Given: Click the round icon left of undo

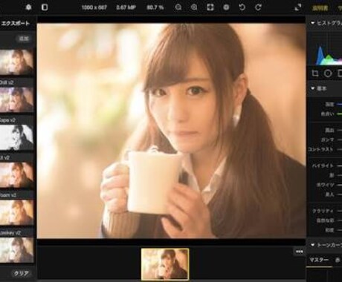Looking at the screenshot, I should coord(226,7).
